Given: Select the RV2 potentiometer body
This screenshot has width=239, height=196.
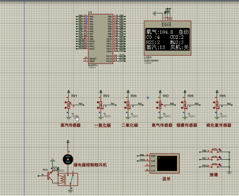Looking at the screenshot, I should click(160, 105).
